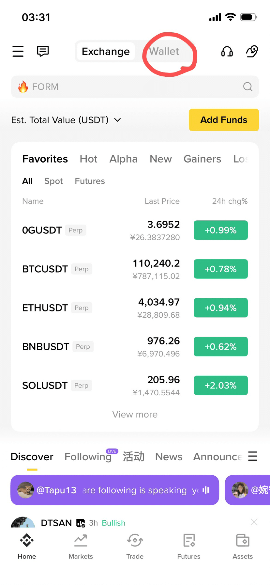Open Assets from bottom navigation
Image resolution: width=270 pixels, height=585 pixels.
243,547
